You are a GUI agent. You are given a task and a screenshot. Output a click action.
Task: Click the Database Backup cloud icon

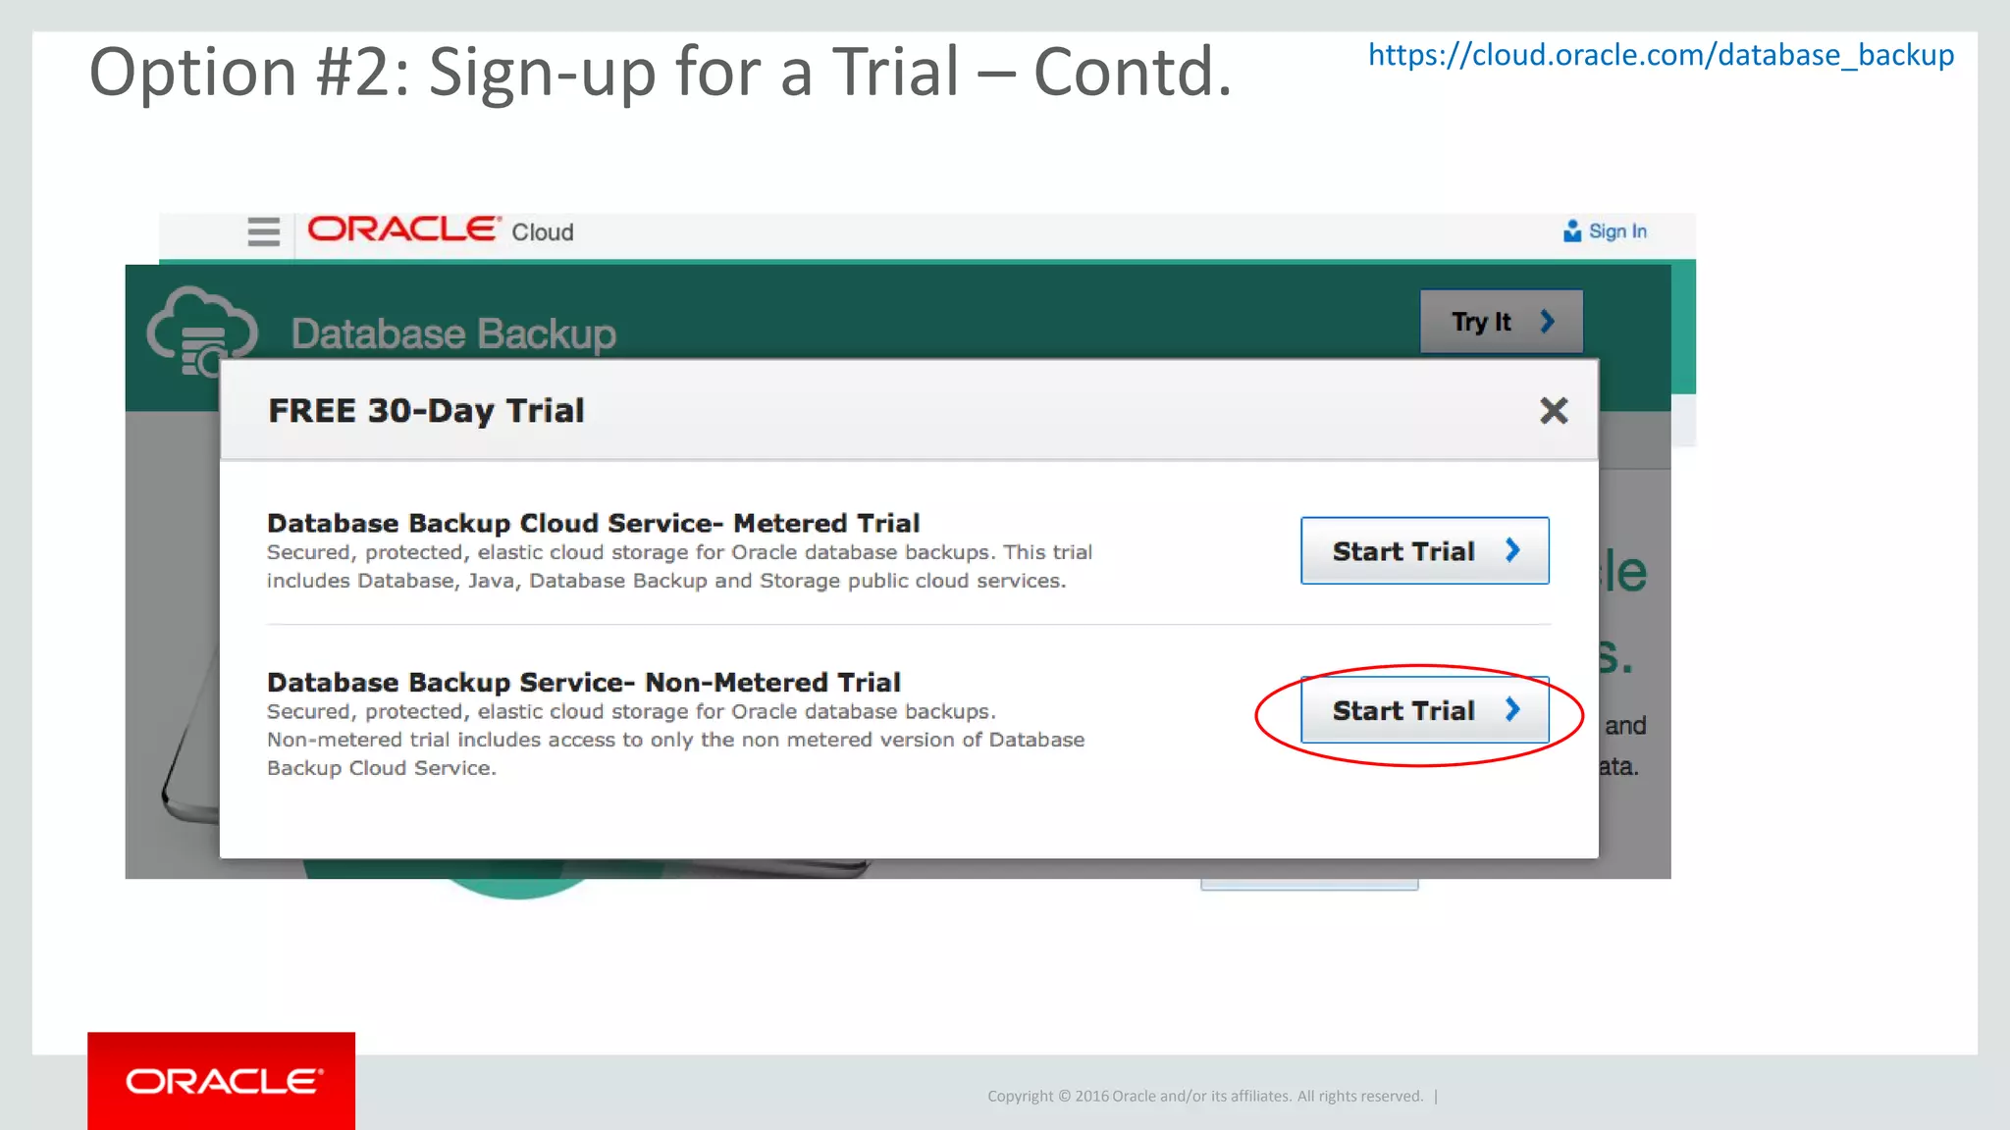point(201,332)
